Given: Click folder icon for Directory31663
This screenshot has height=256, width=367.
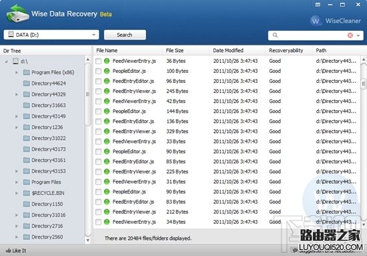Looking at the screenshot, I should click(x=27, y=105).
